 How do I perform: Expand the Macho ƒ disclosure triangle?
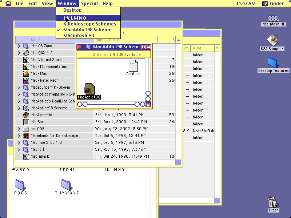pos(19,149)
